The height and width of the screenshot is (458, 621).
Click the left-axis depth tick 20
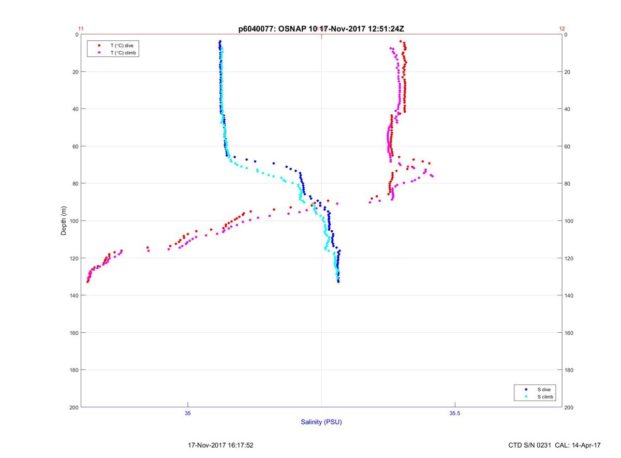tap(76, 72)
